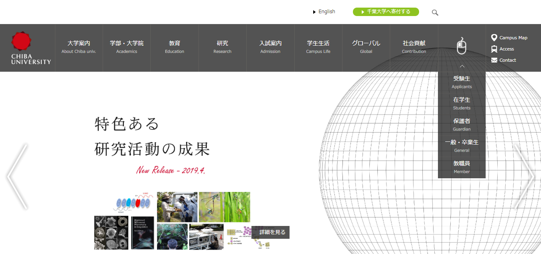This screenshot has width=541, height=254.
Task: Open the 研究 Research menu
Action: 223,47
